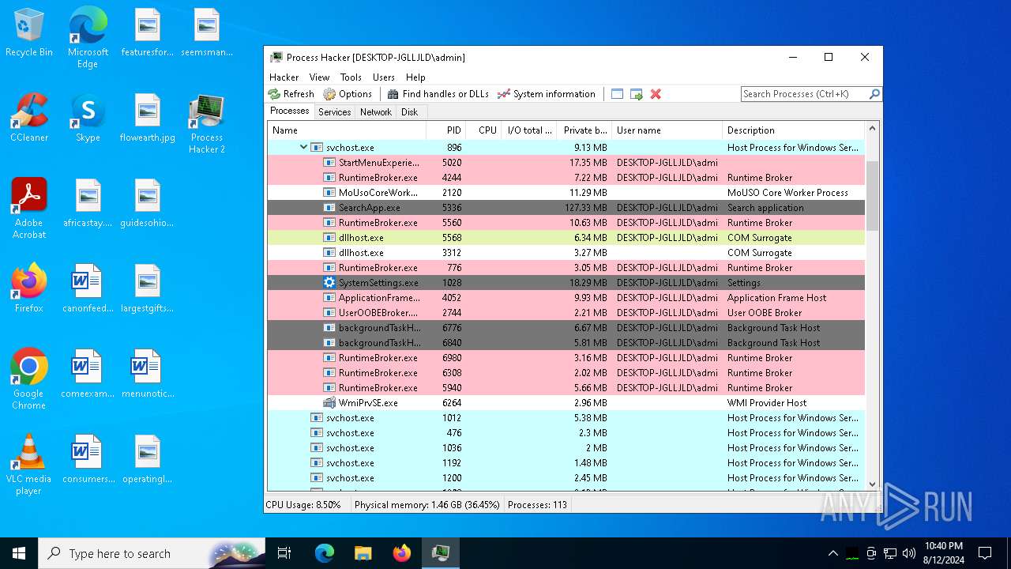Image resolution: width=1011 pixels, height=569 pixels.
Task: Open the Recycle Bin desktop icon
Action: [x=29, y=34]
